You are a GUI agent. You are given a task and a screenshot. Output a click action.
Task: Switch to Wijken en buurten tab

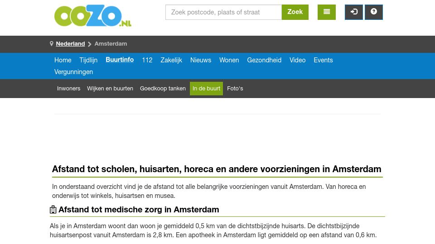[110, 89]
